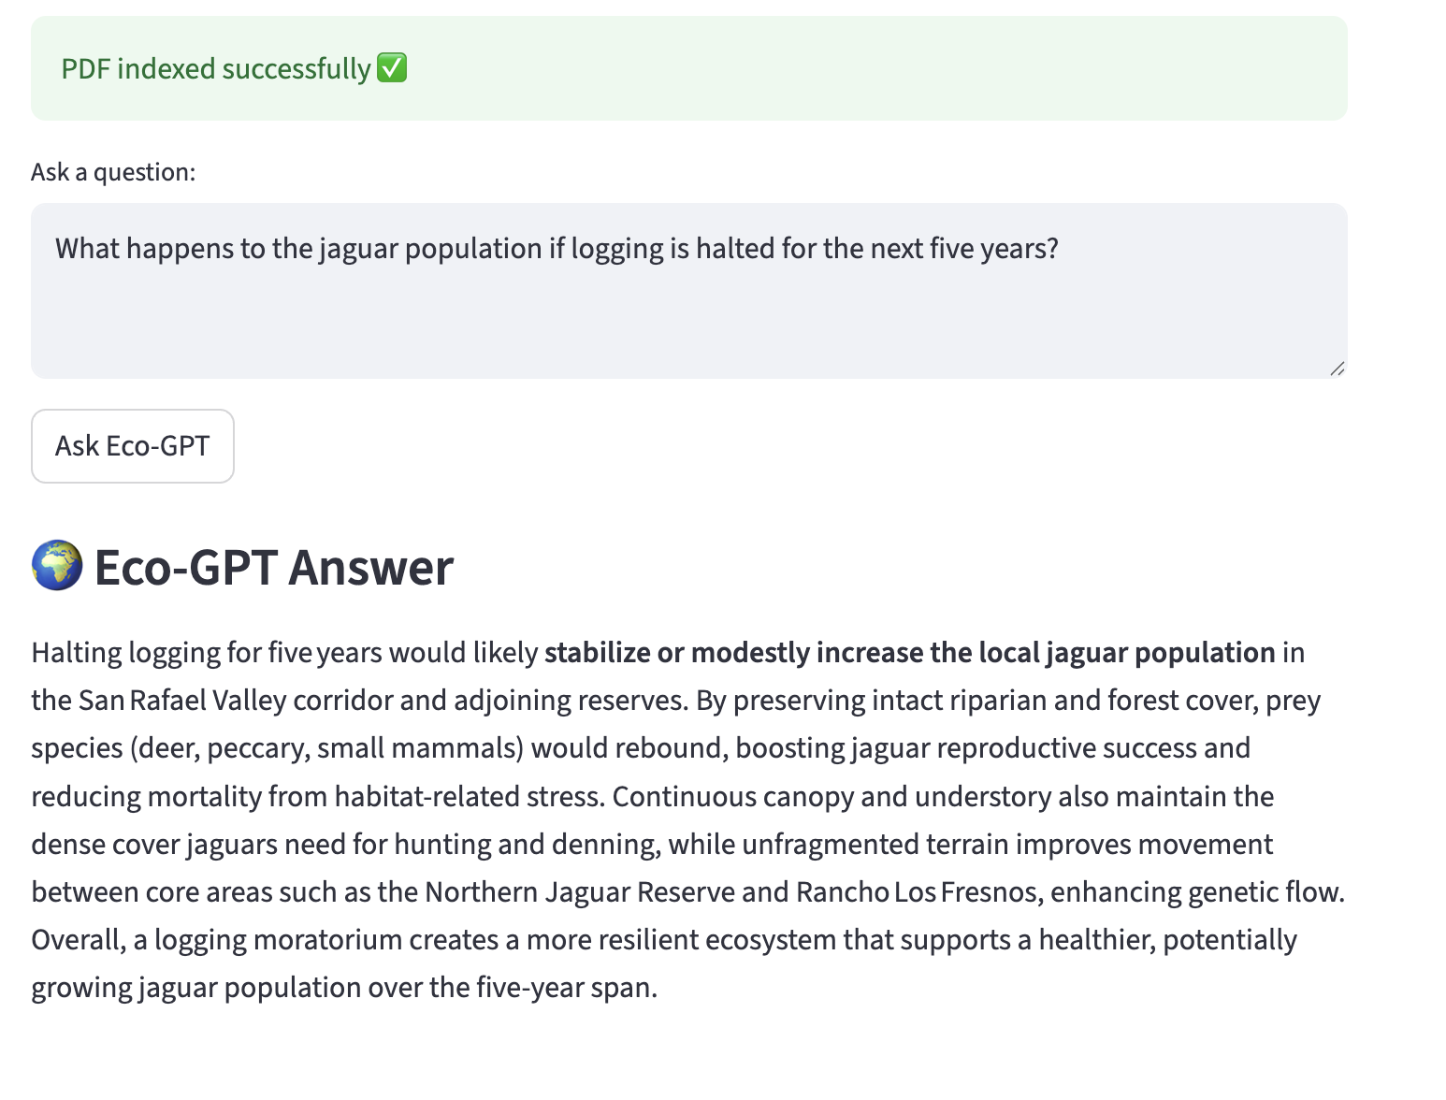Viewport: 1446px width, 1100px height.
Task: Click "habitat-related stress" in the answer
Action: pyautogui.click(x=467, y=797)
